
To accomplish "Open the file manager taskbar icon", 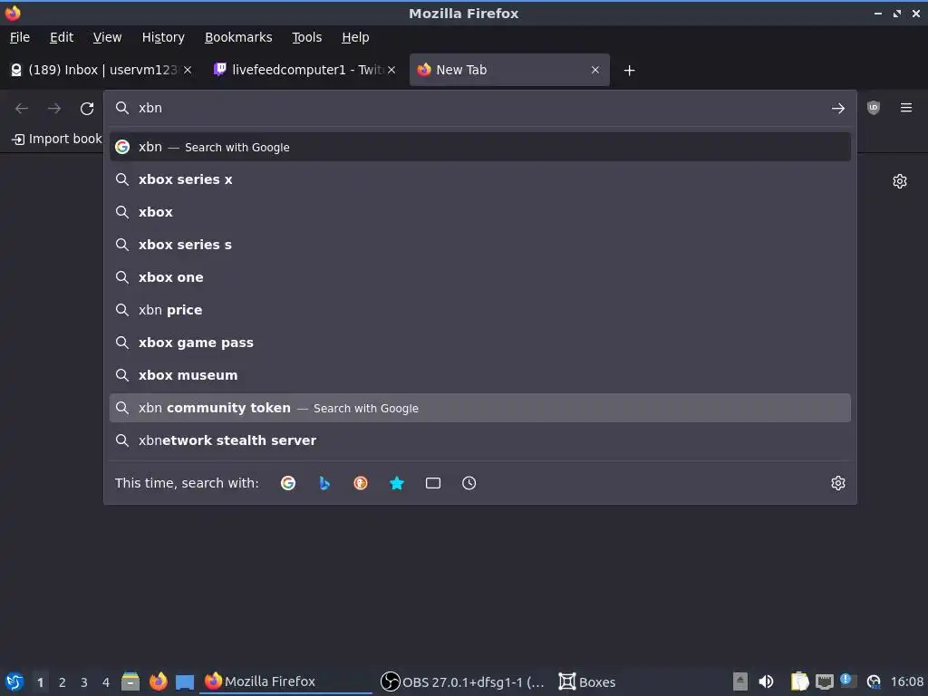I will coord(130,681).
